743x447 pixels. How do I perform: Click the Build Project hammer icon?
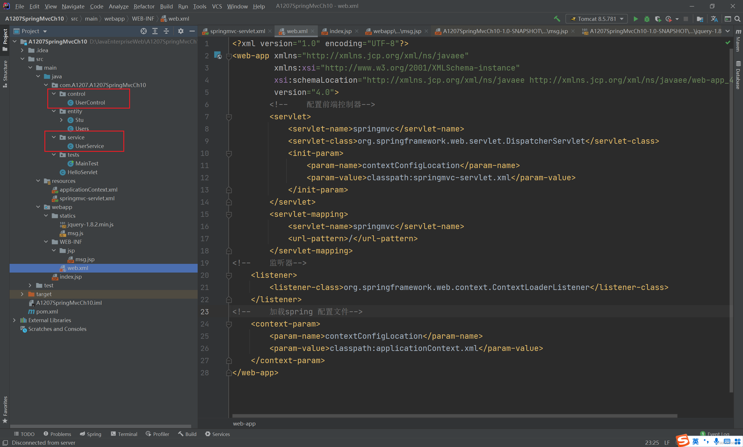pos(557,19)
